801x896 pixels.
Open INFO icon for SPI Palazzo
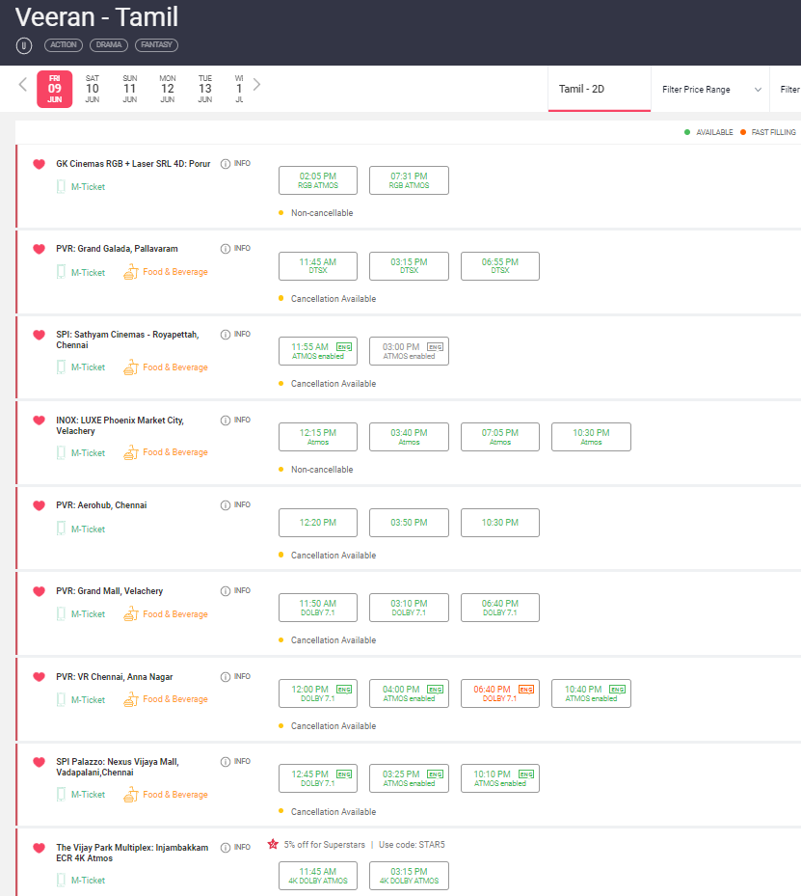click(x=226, y=762)
